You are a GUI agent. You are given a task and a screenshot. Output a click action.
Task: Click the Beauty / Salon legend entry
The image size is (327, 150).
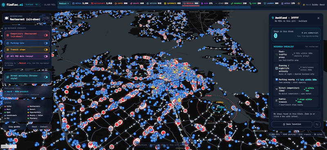click(36, 115)
